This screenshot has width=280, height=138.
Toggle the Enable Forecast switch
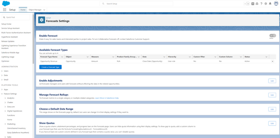[x=273, y=36]
